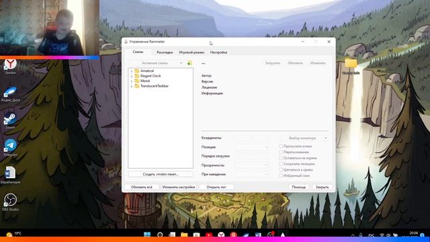Image resolution: width=430 pixels, height=242 pixels.
Task: Expand the Amatical skin folder
Action: tap(132, 71)
